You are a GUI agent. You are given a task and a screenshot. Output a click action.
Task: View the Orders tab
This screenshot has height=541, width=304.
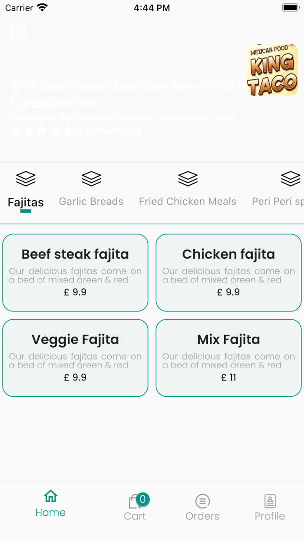coord(202,507)
